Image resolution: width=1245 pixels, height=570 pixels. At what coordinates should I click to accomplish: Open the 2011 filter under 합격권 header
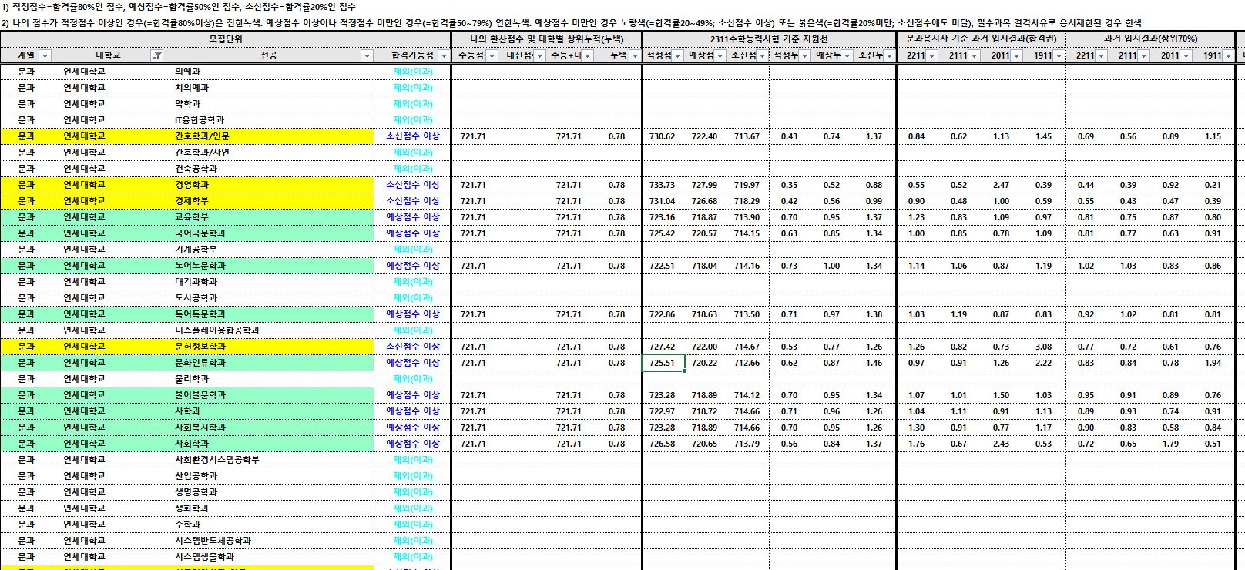1016,55
